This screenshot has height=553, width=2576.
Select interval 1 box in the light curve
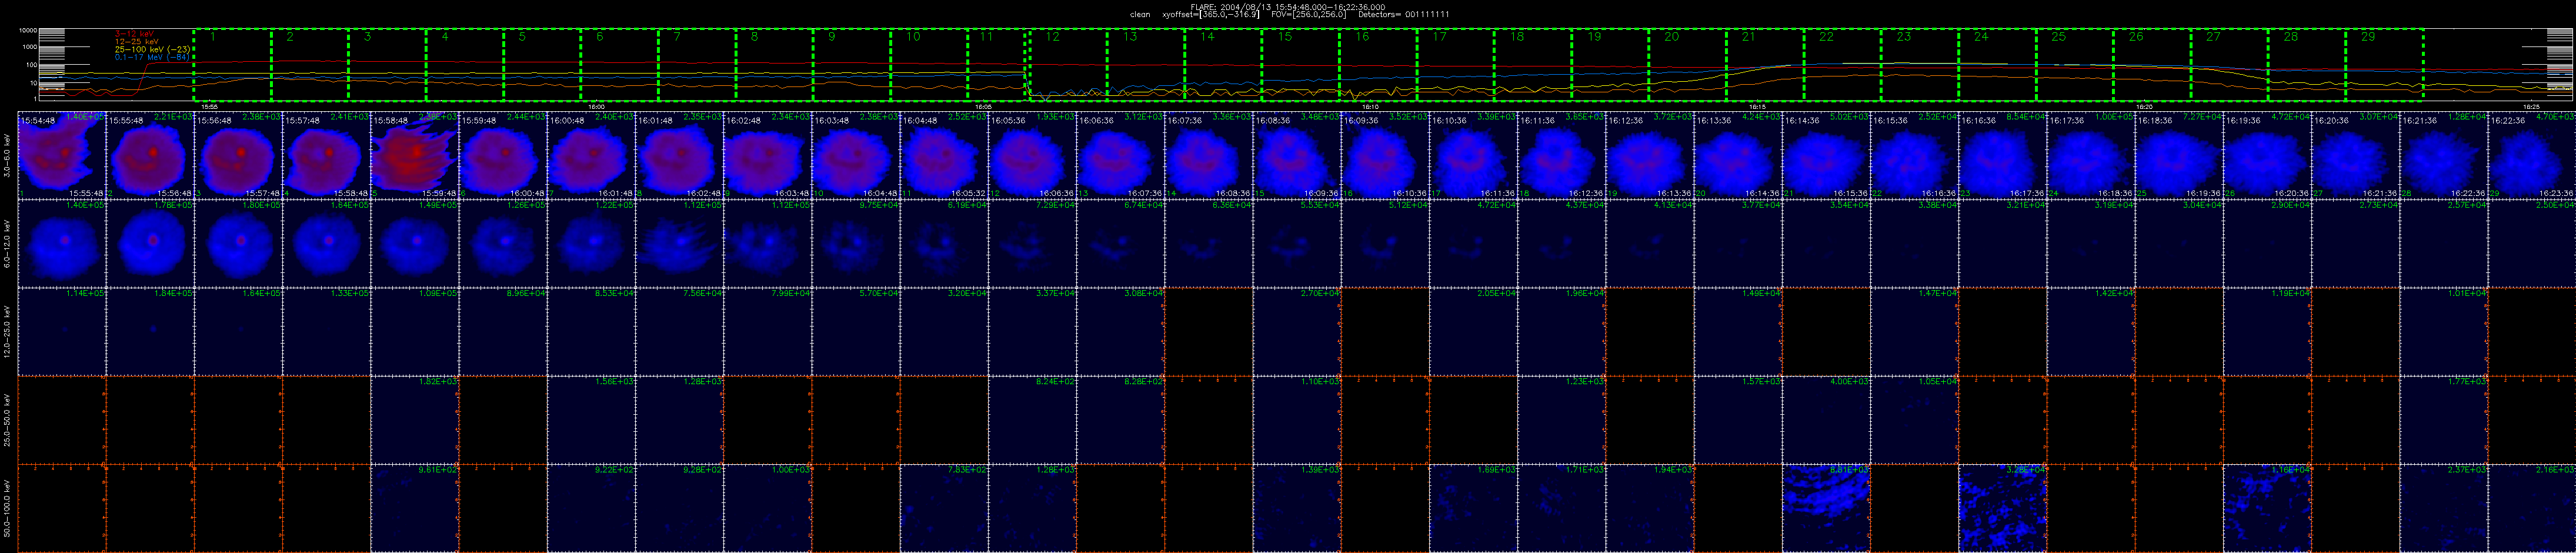click(232, 65)
